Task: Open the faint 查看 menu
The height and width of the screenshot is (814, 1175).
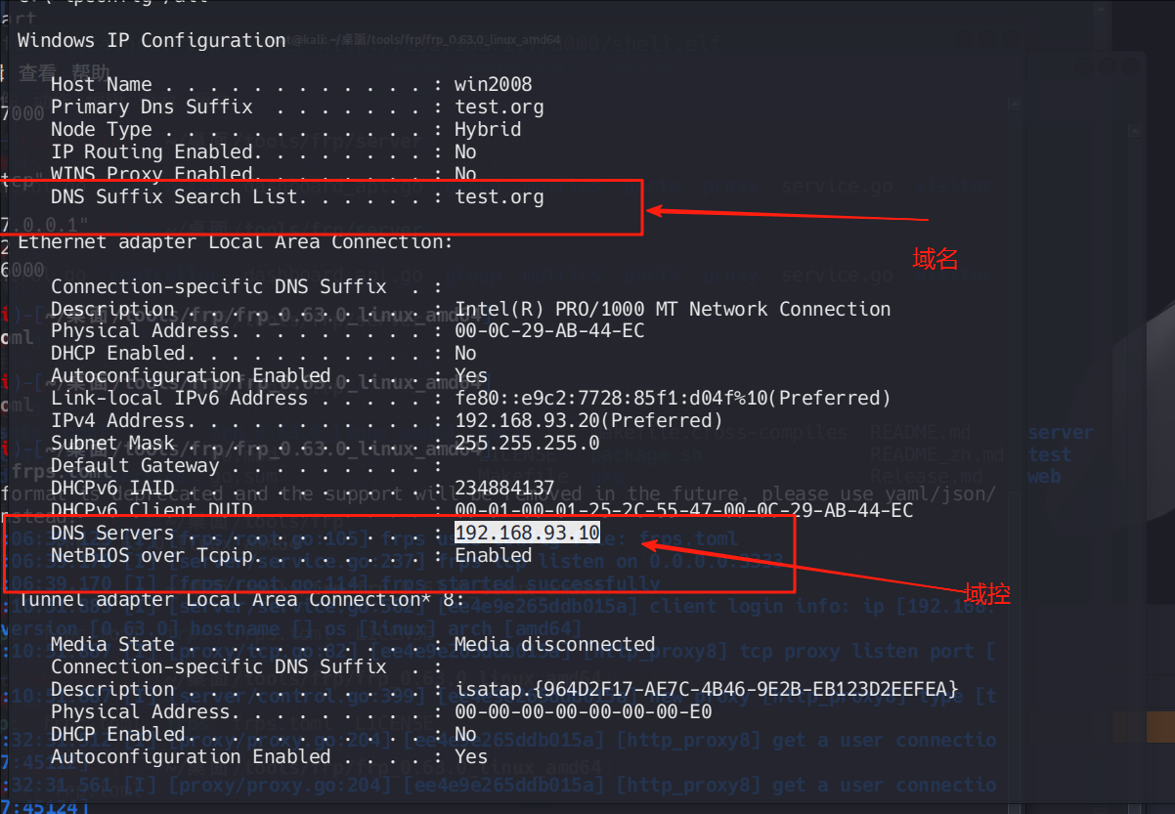Action: [38, 72]
